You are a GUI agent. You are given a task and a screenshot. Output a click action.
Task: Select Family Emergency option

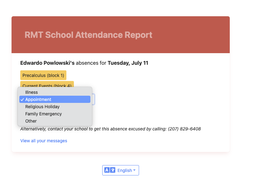coord(43,114)
